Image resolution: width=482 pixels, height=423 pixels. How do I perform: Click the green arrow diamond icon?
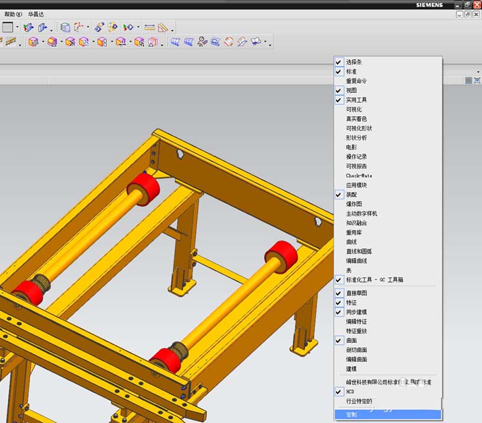[x=128, y=28]
